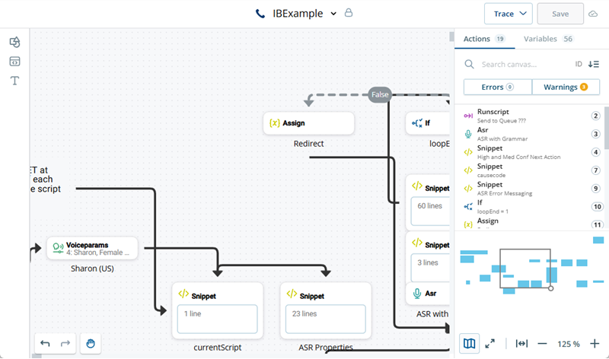Screen dimensions: 609x359
Task: Filter list by Errors
Action: 497,87
